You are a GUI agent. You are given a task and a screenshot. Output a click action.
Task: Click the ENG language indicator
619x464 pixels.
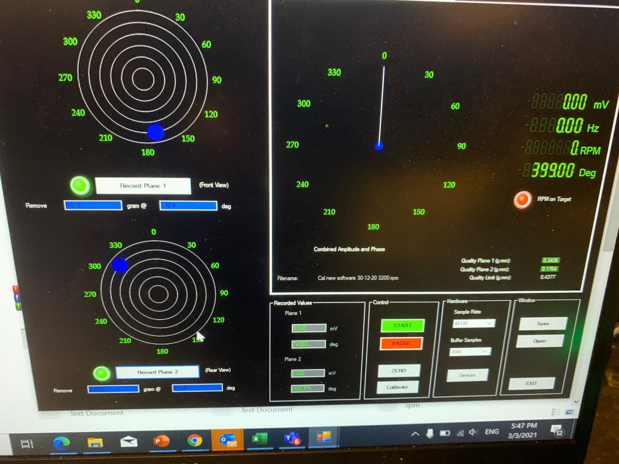pyautogui.click(x=492, y=432)
